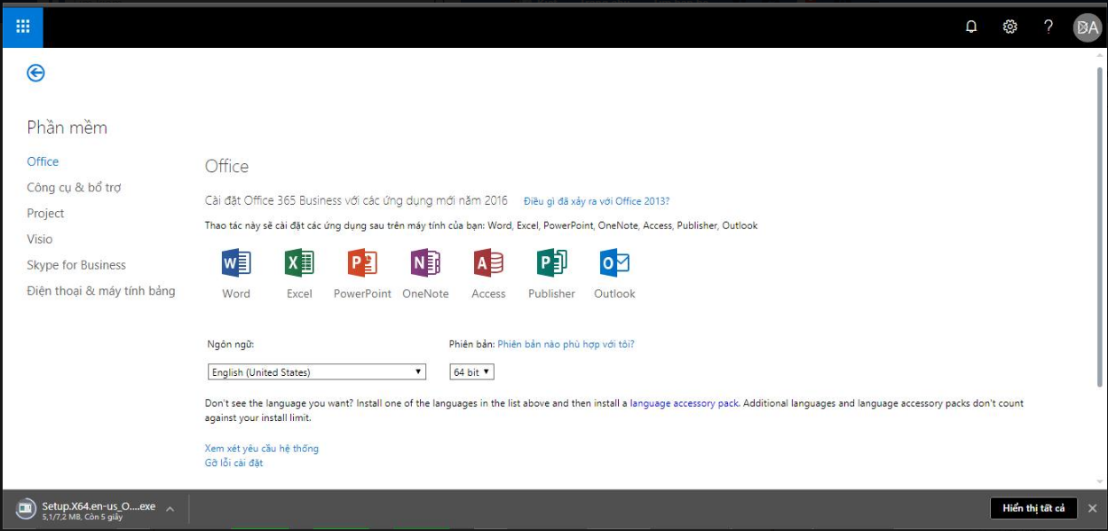
Task: Click the Outlook label under its icon
Action: tap(614, 293)
